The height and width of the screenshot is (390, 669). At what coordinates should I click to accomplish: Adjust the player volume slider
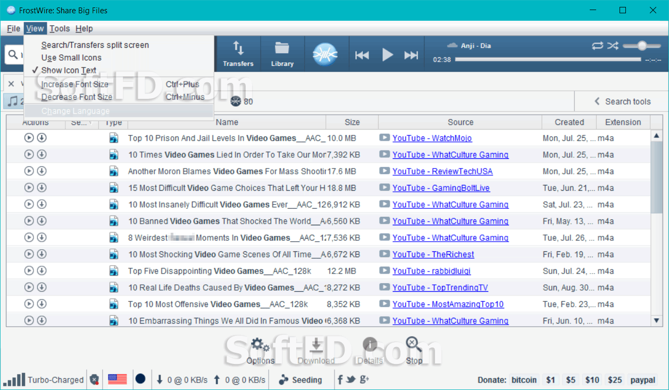(641, 46)
